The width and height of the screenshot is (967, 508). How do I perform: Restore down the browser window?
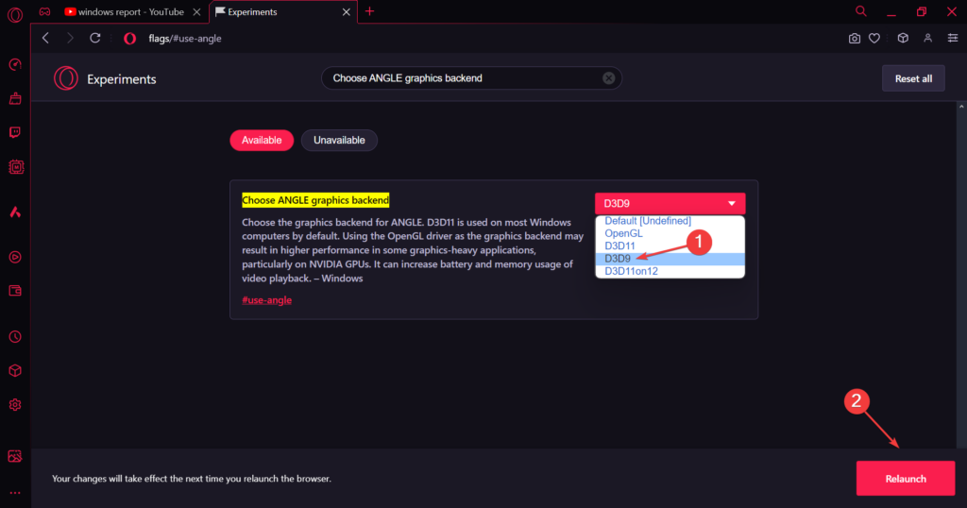922,11
